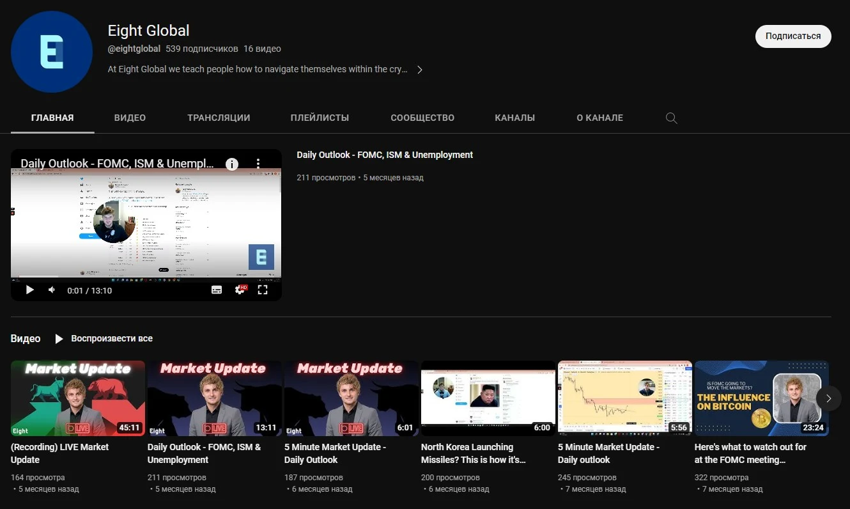
Task: Enter fullscreen in the video player
Action: coord(262,290)
